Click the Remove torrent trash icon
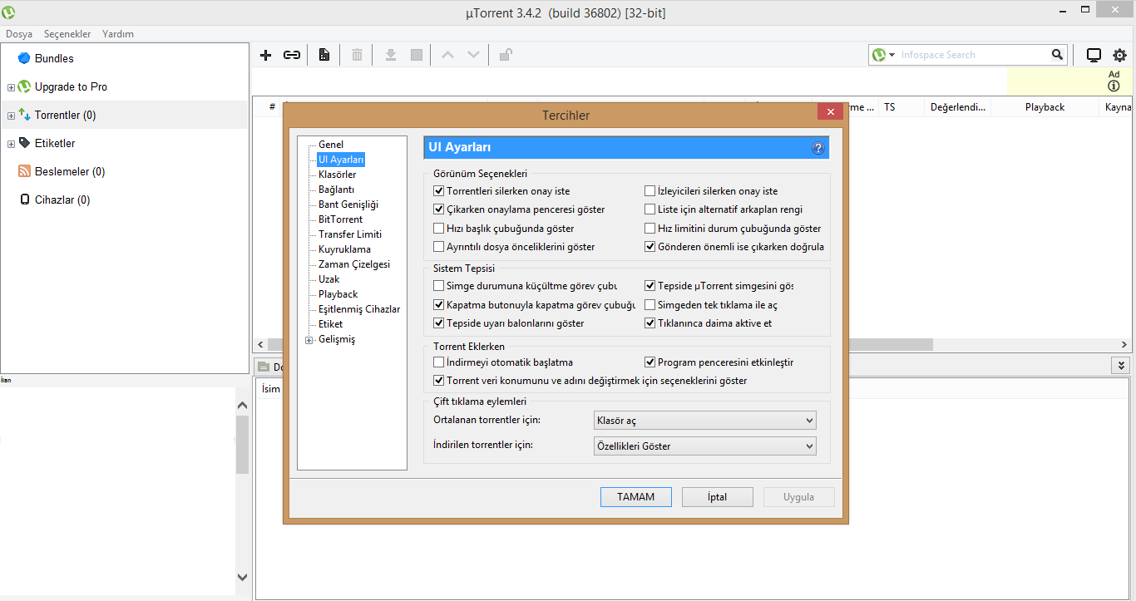This screenshot has width=1136, height=601. click(x=357, y=55)
